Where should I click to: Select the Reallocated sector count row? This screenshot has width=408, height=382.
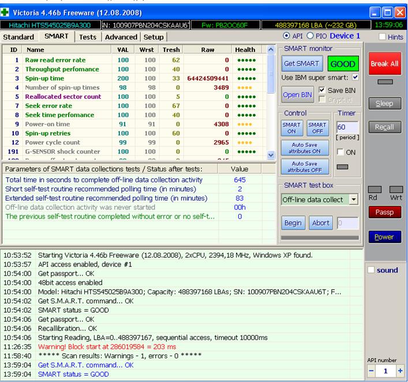[134, 96]
